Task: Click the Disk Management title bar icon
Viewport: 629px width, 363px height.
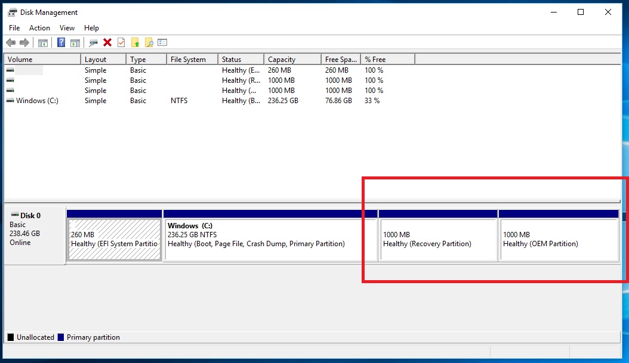Action: coord(13,13)
